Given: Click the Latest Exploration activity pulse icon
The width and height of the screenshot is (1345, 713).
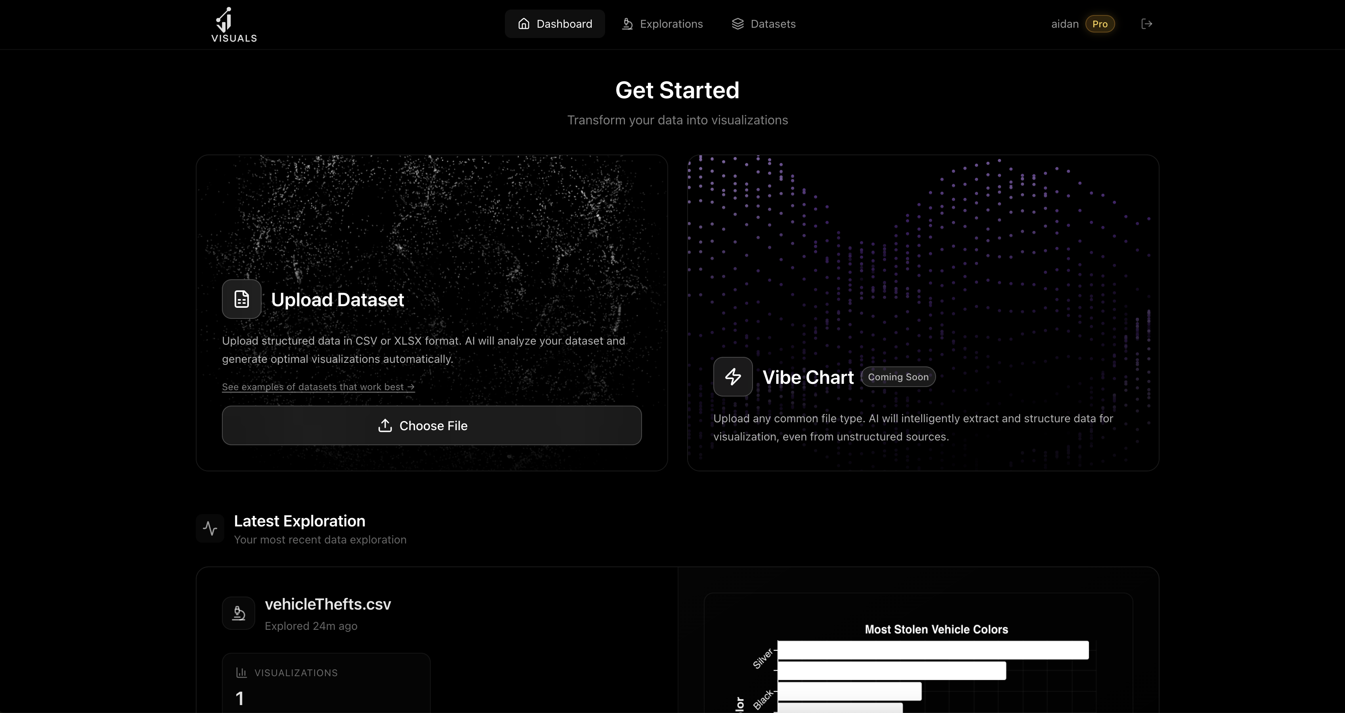Looking at the screenshot, I should (x=210, y=528).
